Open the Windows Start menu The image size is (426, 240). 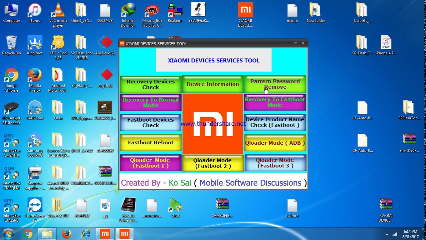[x=8, y=234]
